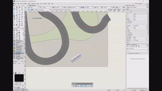The width and height of the screenshot is (162, 91).
Task: Open File menu
Action: tap(16, 4)
